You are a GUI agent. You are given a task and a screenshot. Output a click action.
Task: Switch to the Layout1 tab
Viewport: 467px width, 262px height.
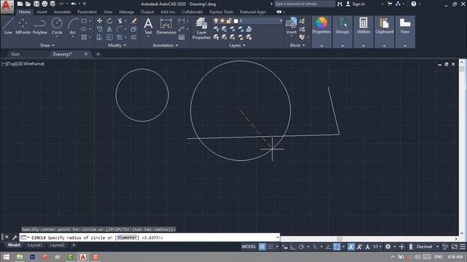coord(35,245)
